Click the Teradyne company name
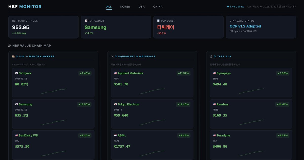The image size is (304, 160). point(223,135)
